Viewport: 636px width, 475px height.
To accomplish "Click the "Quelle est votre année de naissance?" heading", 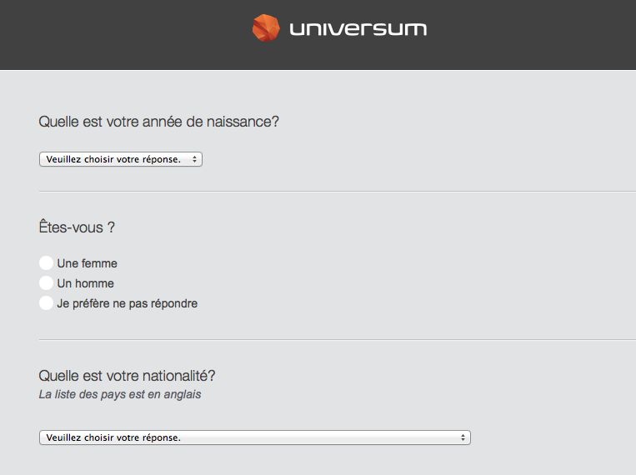I will click(x=159, y=122).
